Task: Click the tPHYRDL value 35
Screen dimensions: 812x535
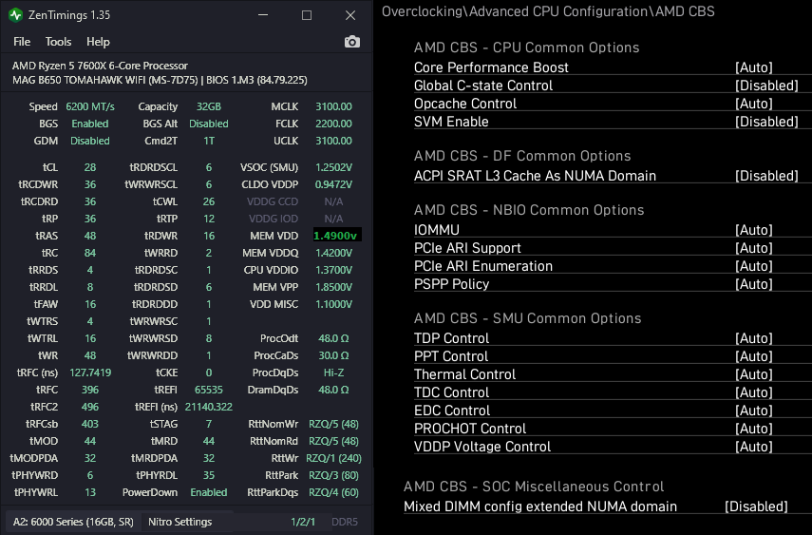Action: (209, 475)
